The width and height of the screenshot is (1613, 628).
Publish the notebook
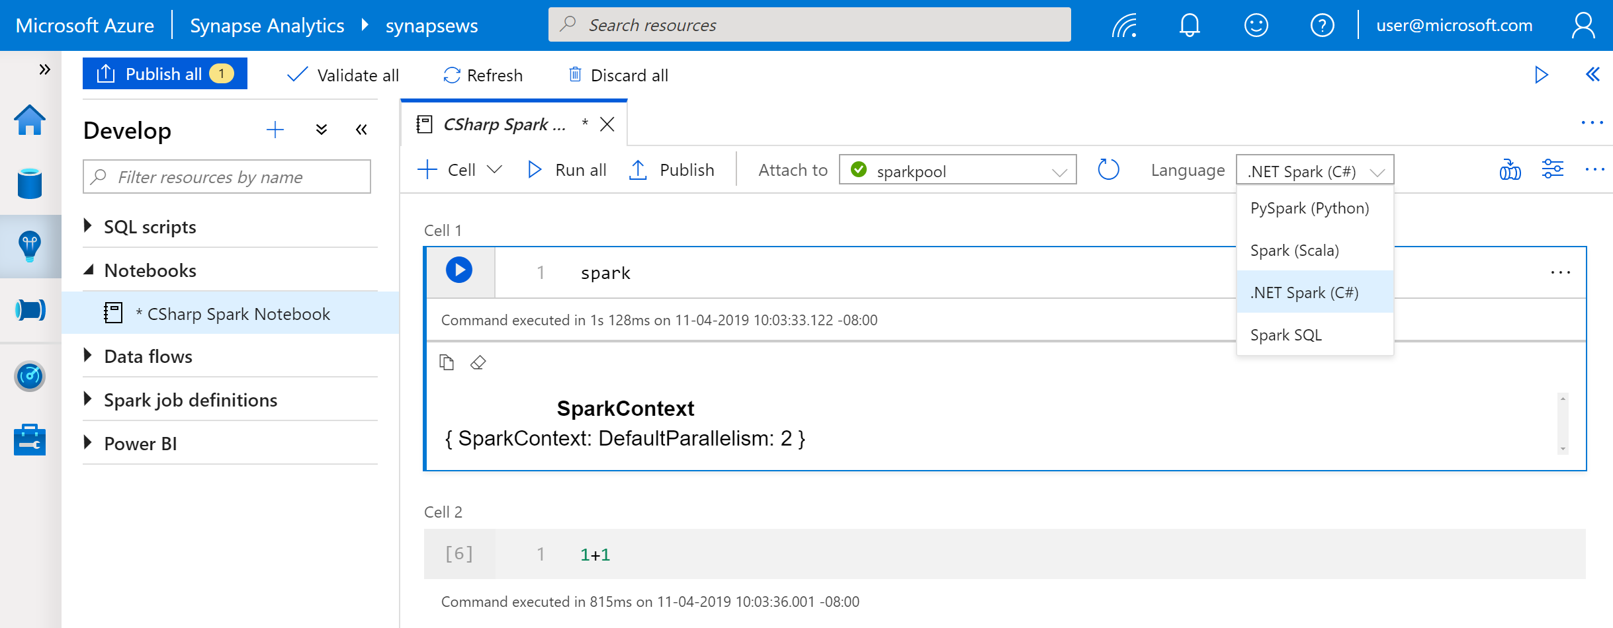[671, 170]
